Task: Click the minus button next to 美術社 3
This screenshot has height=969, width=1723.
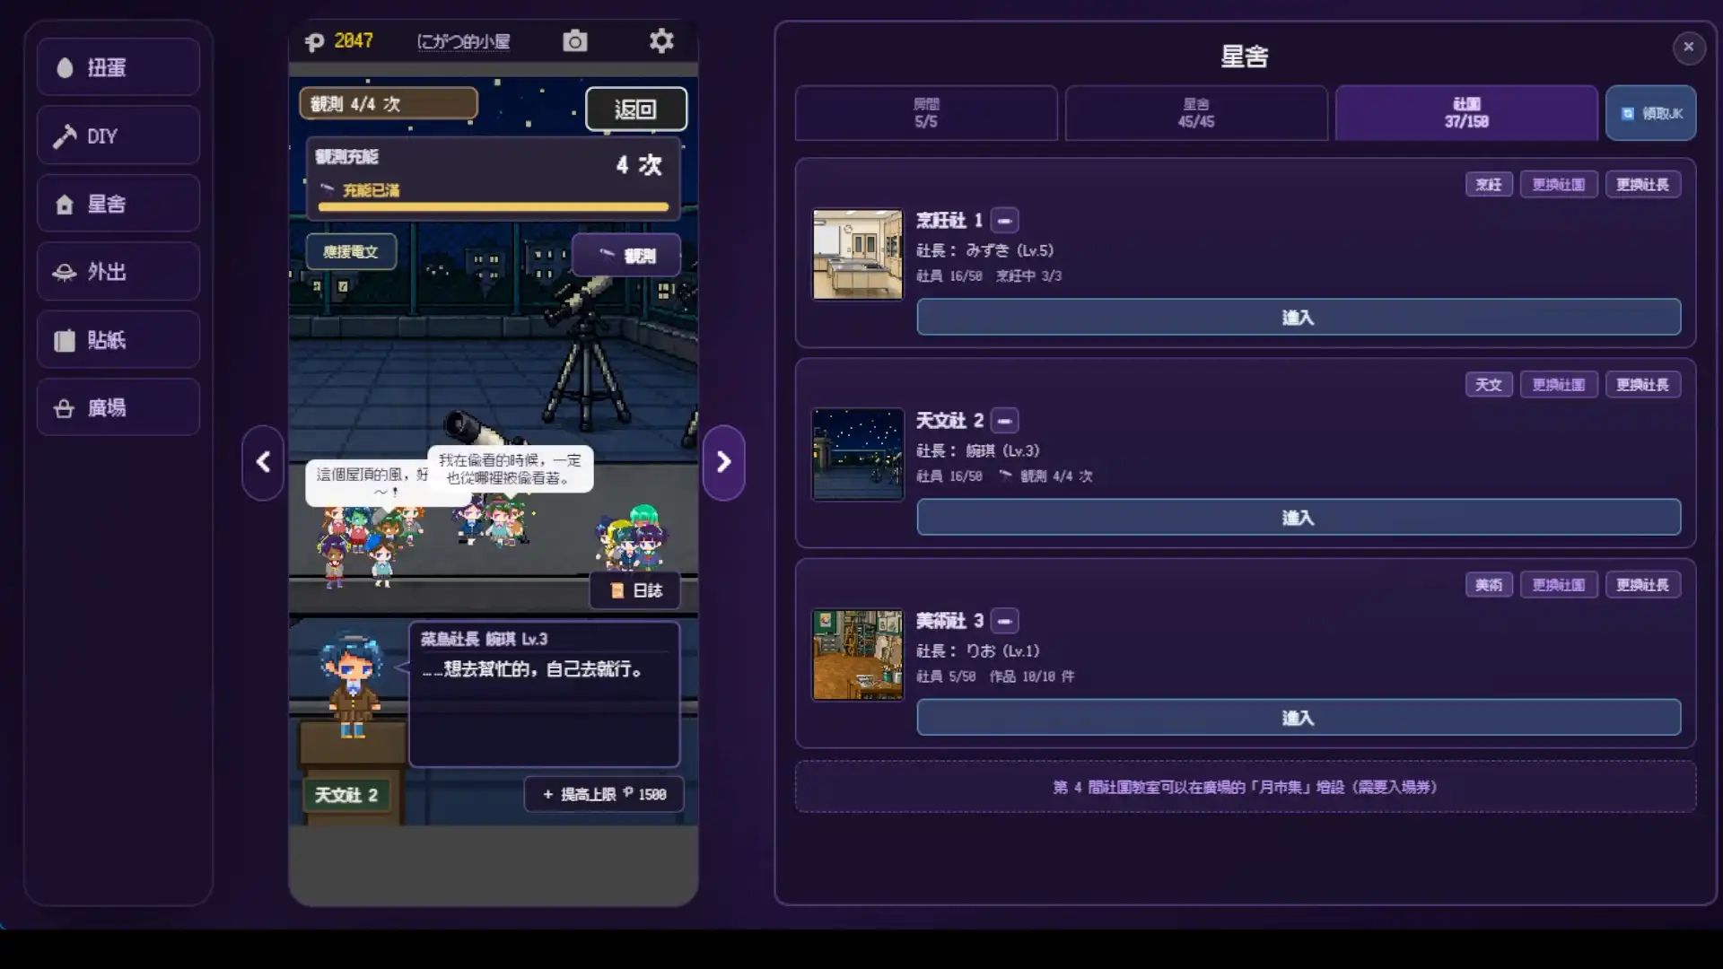Action: (1004, 621)
